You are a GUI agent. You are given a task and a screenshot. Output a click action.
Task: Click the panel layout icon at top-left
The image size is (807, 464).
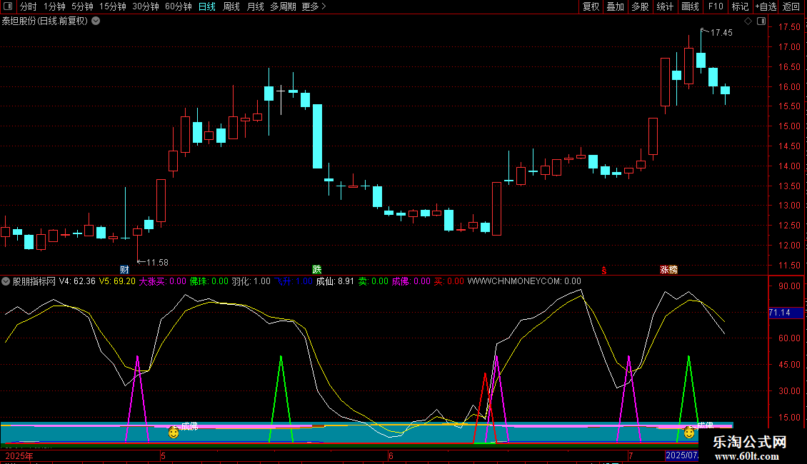coord(8,6)
